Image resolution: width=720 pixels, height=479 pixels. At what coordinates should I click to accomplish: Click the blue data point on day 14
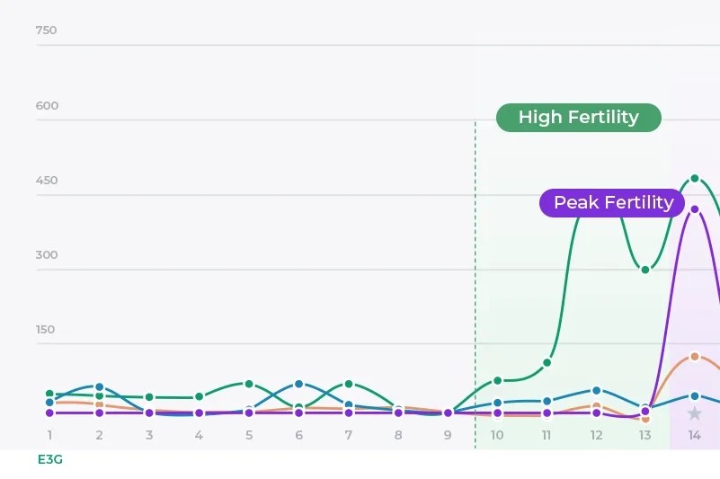pyautogui.click(x=695, y=396)
